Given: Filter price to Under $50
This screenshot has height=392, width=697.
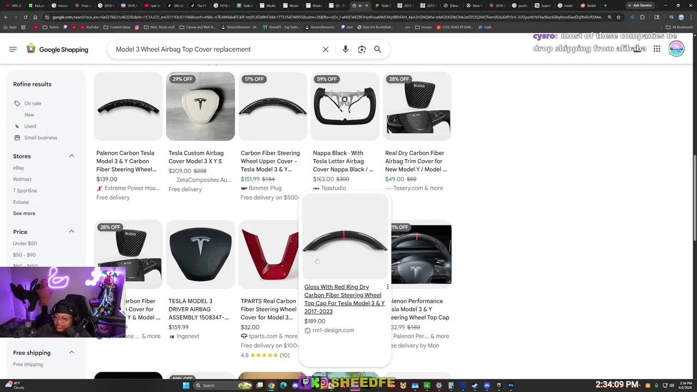Looking at the screenshot, I should [25, 243].
